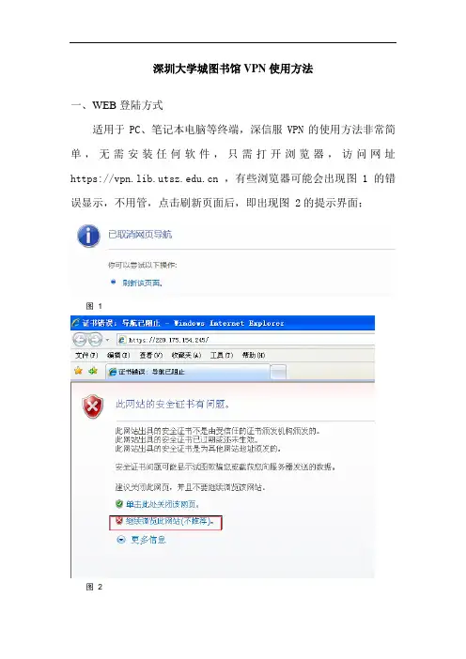466x659 pixels.
Task: Open the 文件(F) menu
Action: coord(86,356)
